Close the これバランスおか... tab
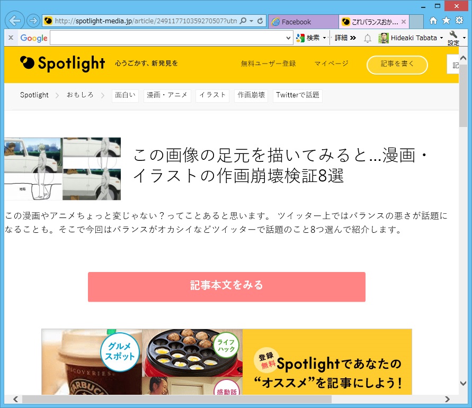Screen dimensions: 472x408 (404, 22)
